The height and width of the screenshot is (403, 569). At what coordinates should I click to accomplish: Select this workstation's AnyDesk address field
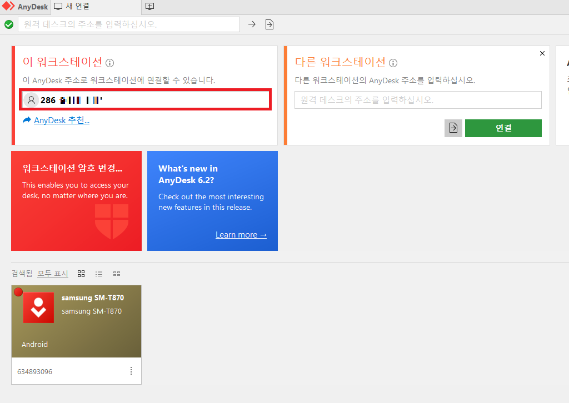point(145,100)
